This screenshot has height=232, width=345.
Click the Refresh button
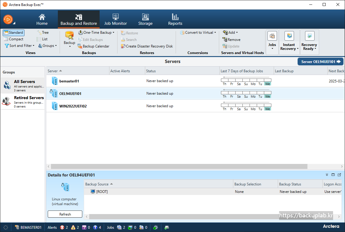[65, 214]
